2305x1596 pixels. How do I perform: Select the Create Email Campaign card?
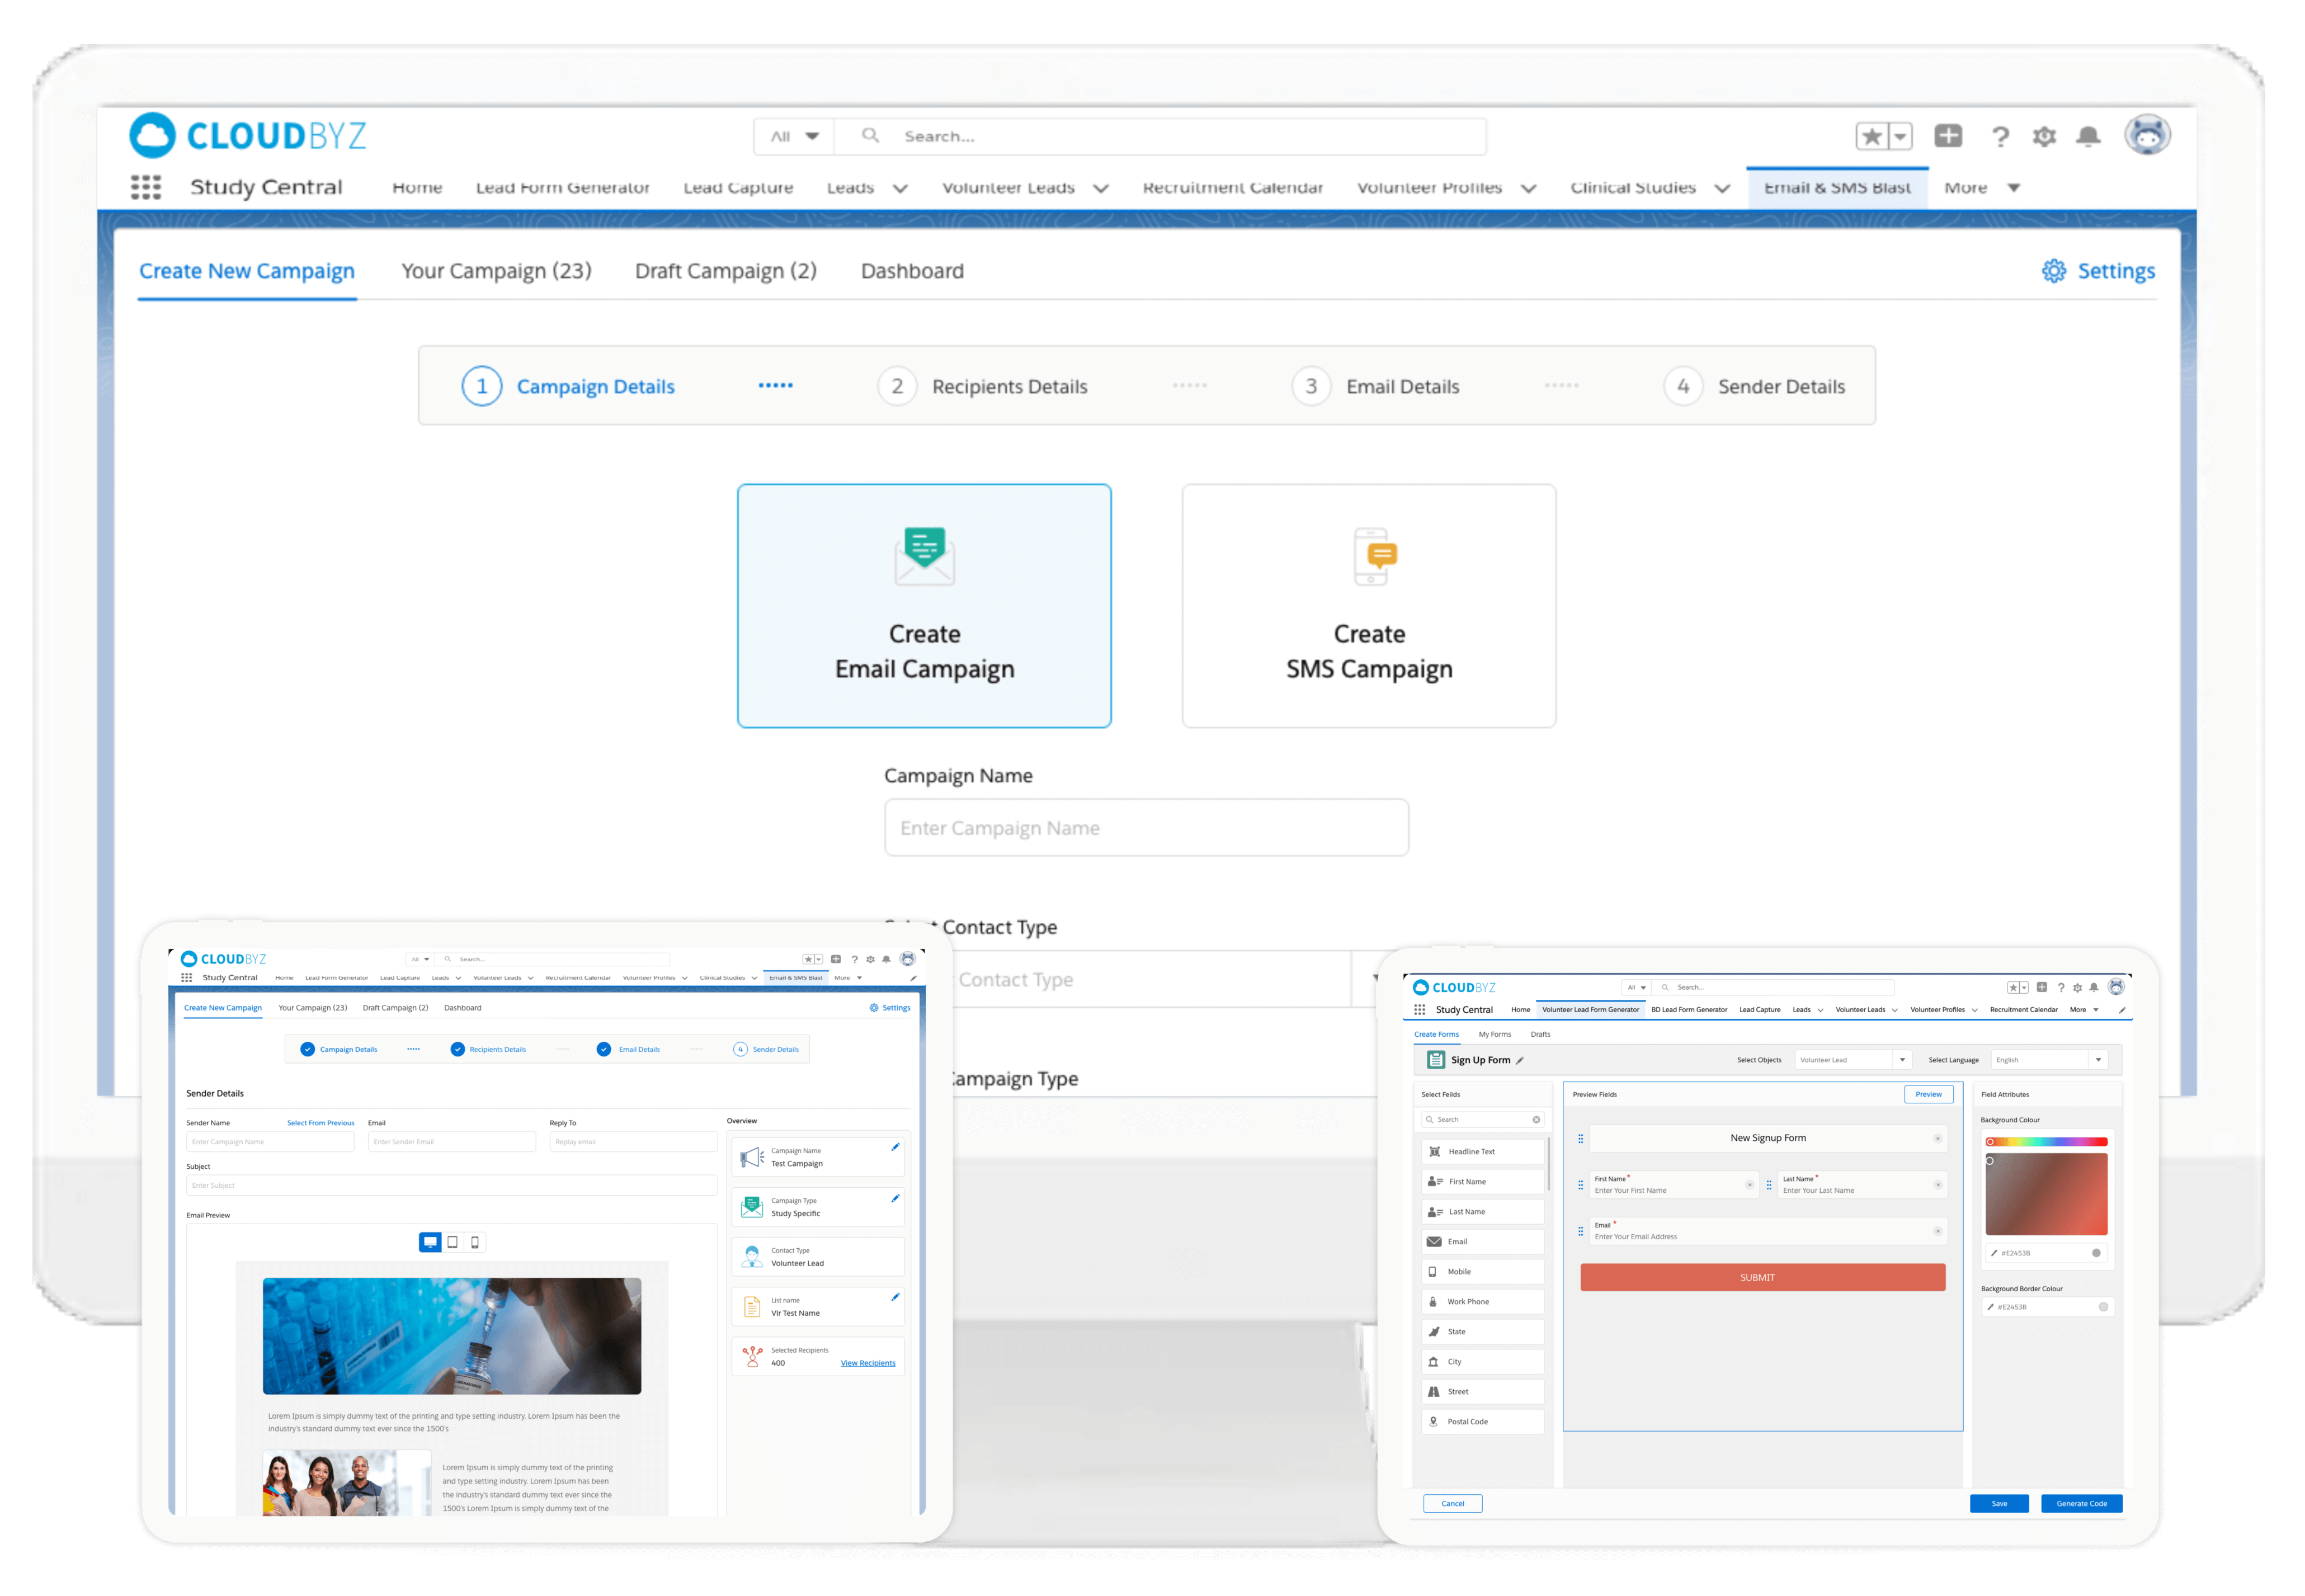(x=924, y=605)
